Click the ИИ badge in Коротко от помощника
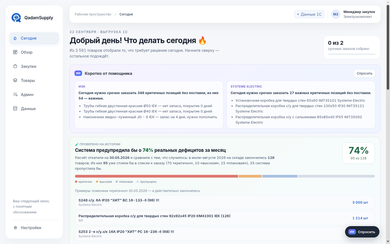This screenshot has width=390, height=244. click(78, 73)
